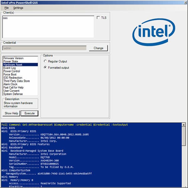The height and width of the screenshot is (188, 188).
Task: Enable the TLS checkbox
Action: tap(98, 18)
